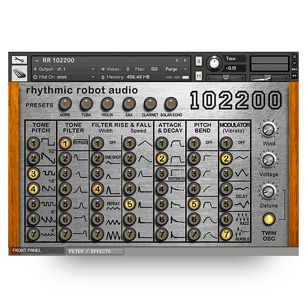Select Tone Filter button 2
This screenshot has width=308, height=308.
click(x=65, y=158)
